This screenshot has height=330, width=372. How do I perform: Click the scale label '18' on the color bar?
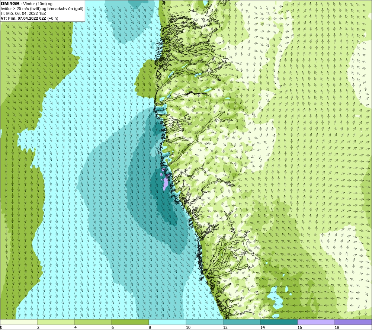(x=337, y=328)
